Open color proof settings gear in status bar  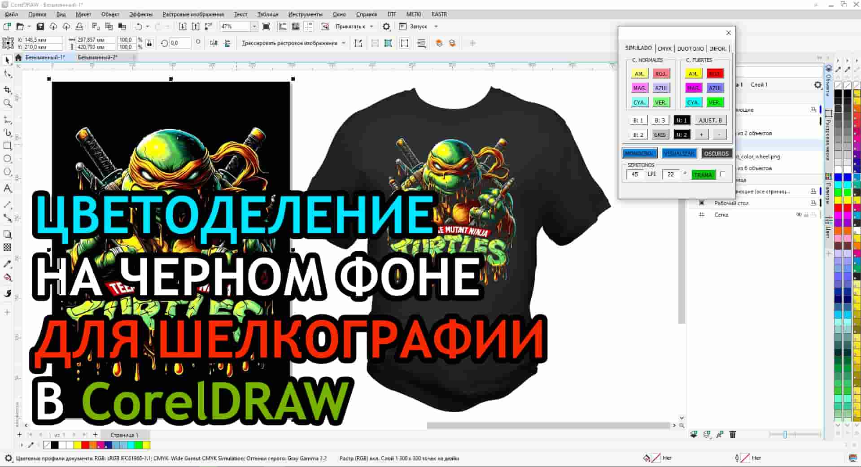[8, 458]
